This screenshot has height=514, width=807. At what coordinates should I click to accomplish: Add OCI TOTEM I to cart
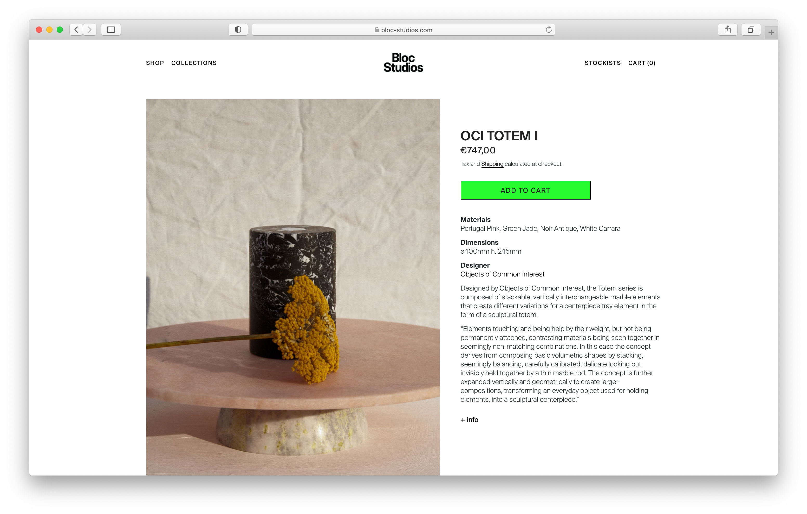[x=525, y=190]
